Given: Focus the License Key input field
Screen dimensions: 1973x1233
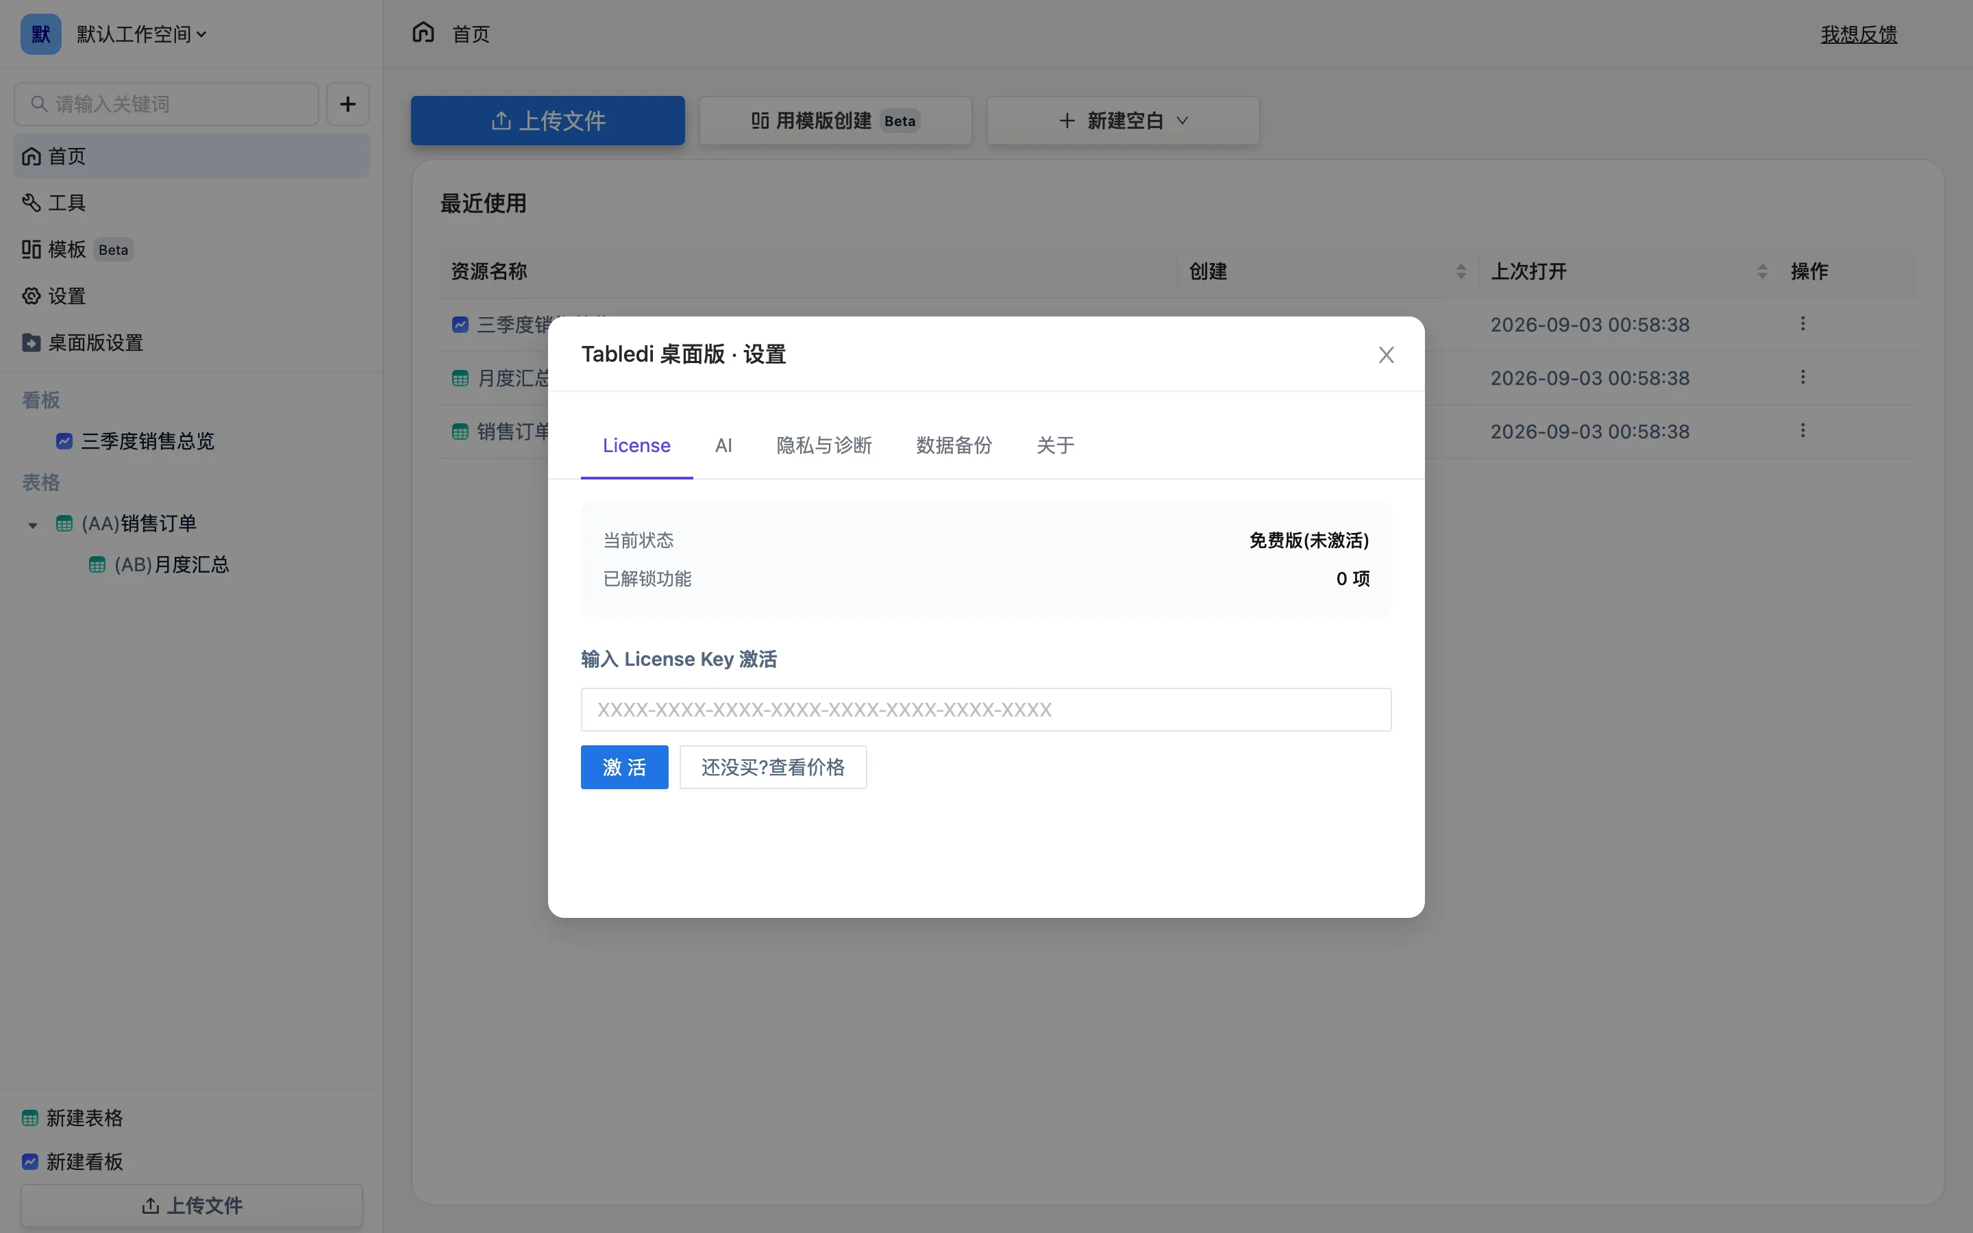Looking at the screenshot, I should pos(986,710).
